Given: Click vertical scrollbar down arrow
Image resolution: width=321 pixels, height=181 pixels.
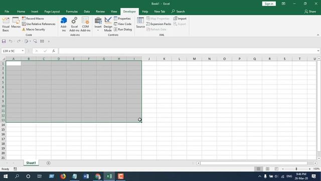Looking at the screenshot, I should coord(319,158).
